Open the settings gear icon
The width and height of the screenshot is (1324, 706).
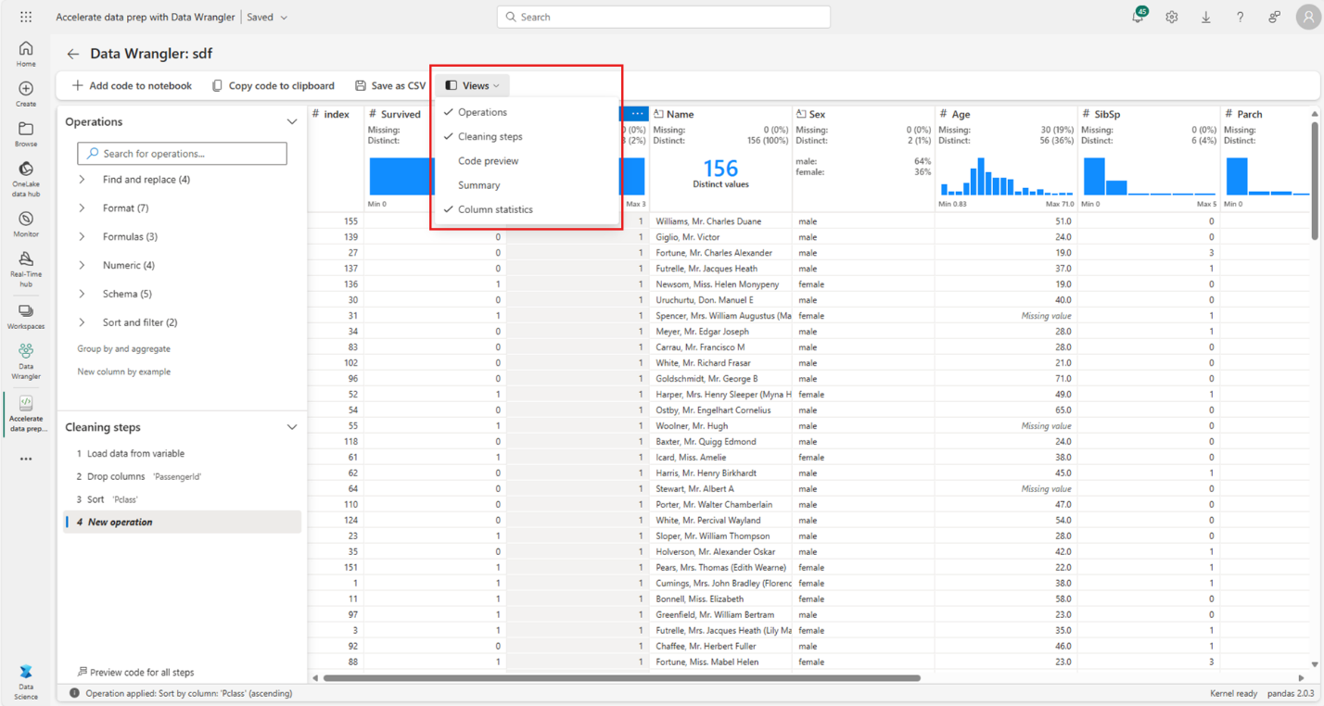1172,17
